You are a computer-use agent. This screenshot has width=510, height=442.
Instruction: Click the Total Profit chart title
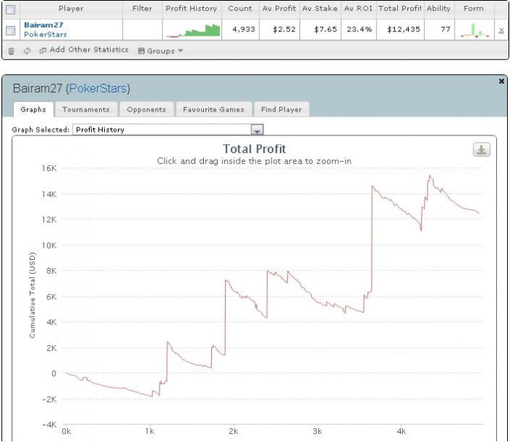(254, 149)
